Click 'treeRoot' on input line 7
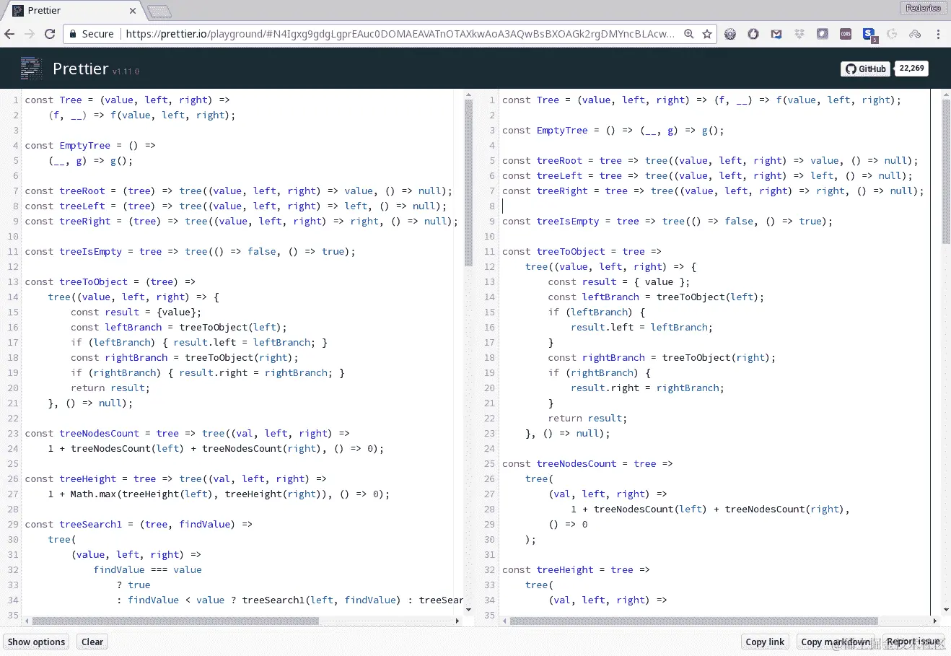Viewport: 951px width, 656px height. pos(82,191)
